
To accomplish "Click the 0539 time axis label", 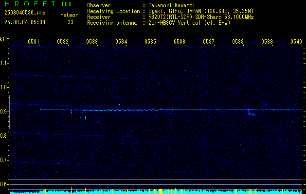I will (x=267, y=41).
